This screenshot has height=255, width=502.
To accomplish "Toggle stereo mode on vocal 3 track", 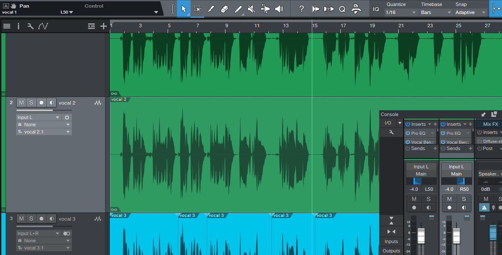I will [67, 234].
